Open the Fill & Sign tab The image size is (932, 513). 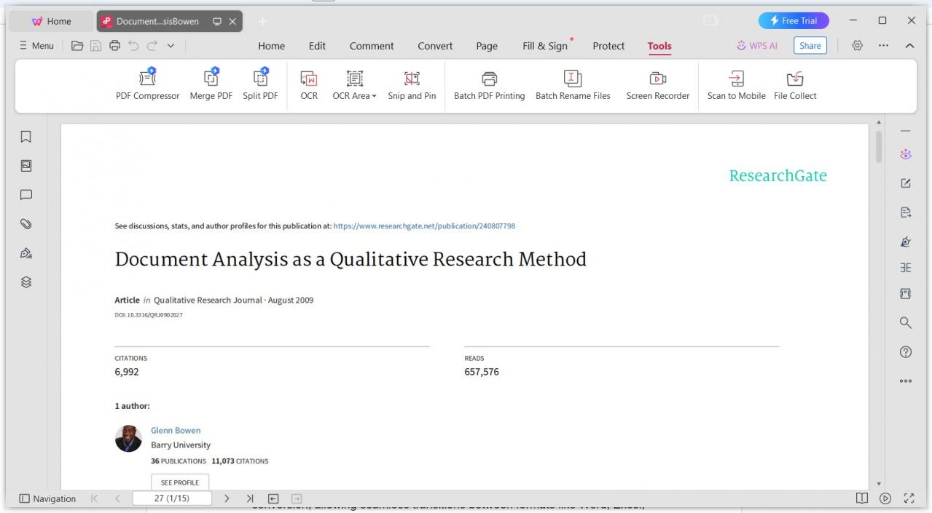(x=544, y=46)
